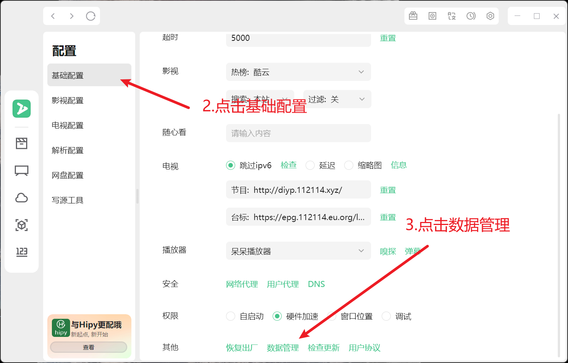Screen dimensions: 568x363
Task: Click the 随心看 input field
Action: click(298, 133)
